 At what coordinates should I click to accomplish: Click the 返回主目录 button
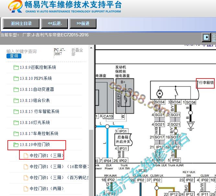pyautogui.click(x=21, y=23)
